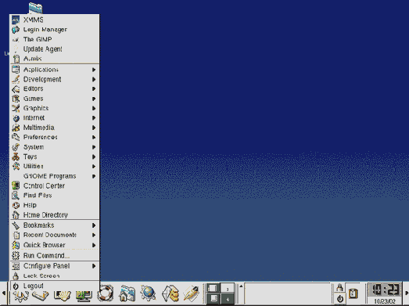Screen dimensions: 409x306
Task: Open the GNOME Programs submenu
Action: 55,176
